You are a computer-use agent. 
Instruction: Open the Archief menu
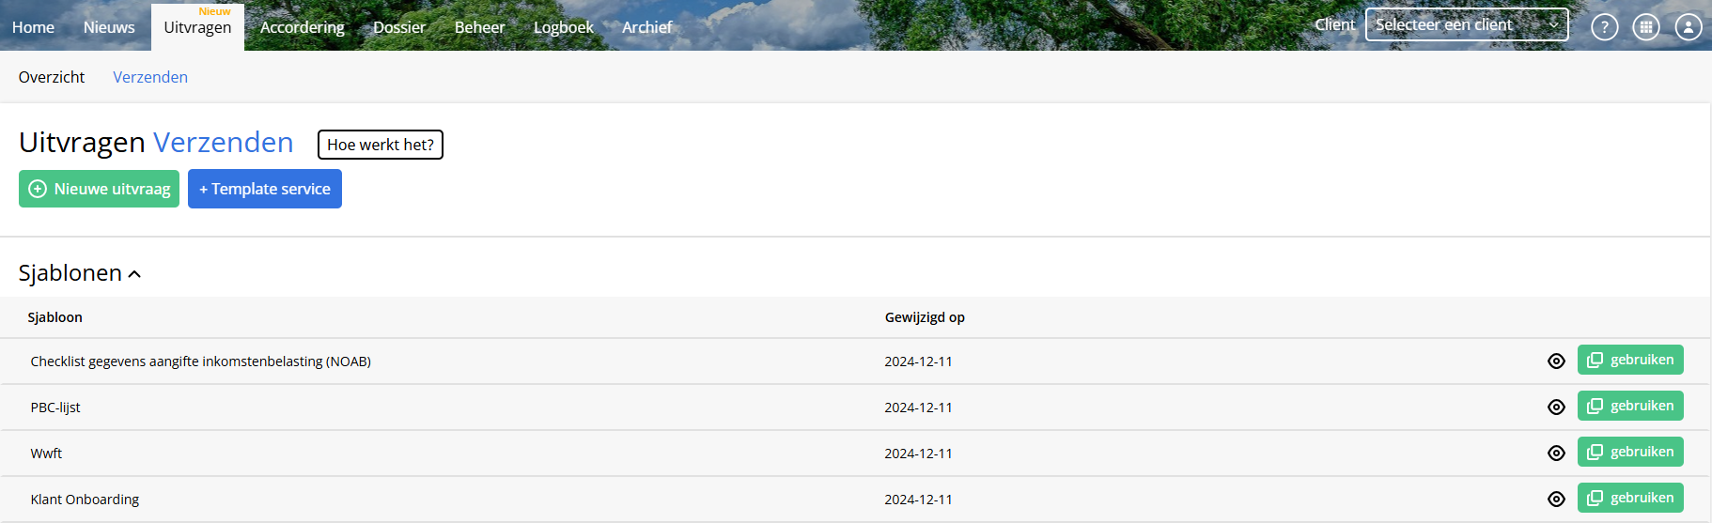646,27
